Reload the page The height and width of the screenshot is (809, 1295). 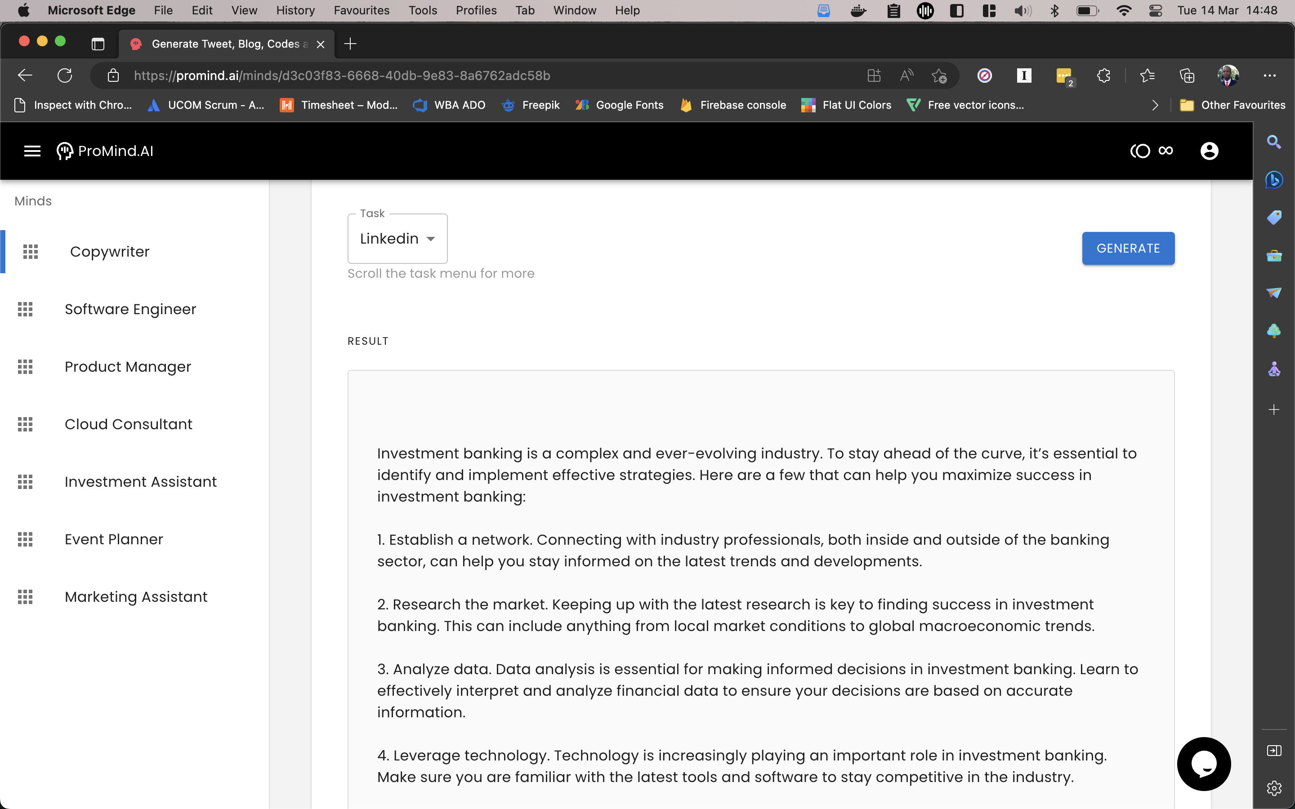click(x=65, y=76)
